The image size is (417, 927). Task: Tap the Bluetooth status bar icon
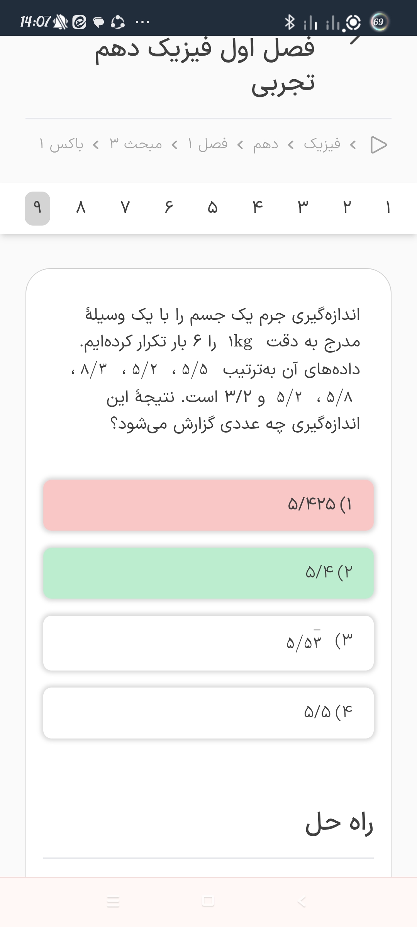(x=290, y=22)
